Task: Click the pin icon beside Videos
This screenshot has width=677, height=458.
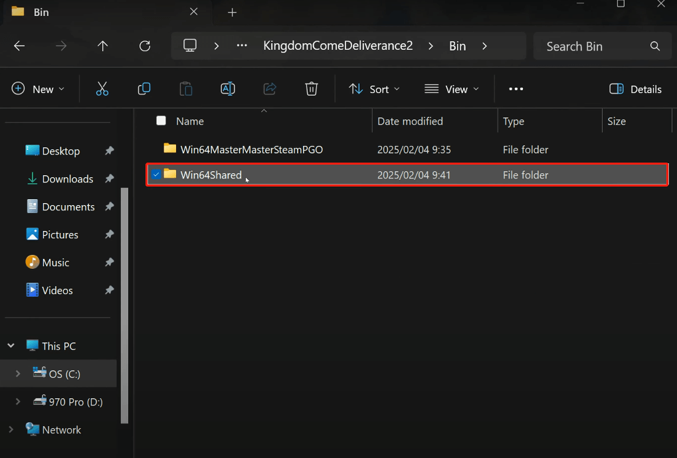Action: coord(109,290)
